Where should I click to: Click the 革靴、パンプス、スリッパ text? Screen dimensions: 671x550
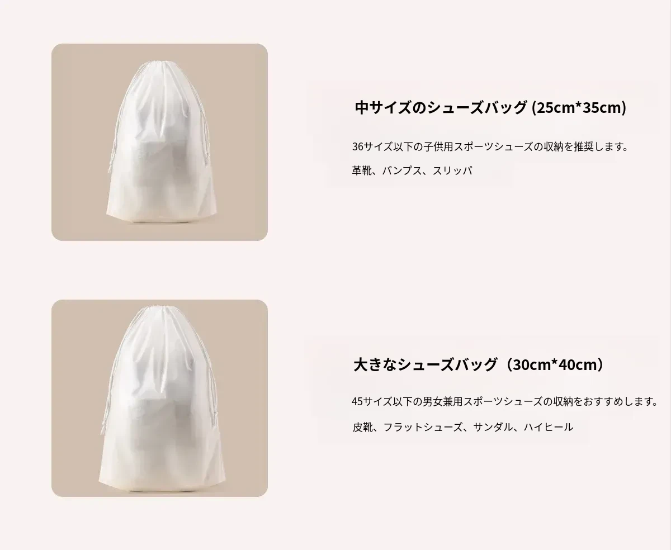(x=412, y=171)
